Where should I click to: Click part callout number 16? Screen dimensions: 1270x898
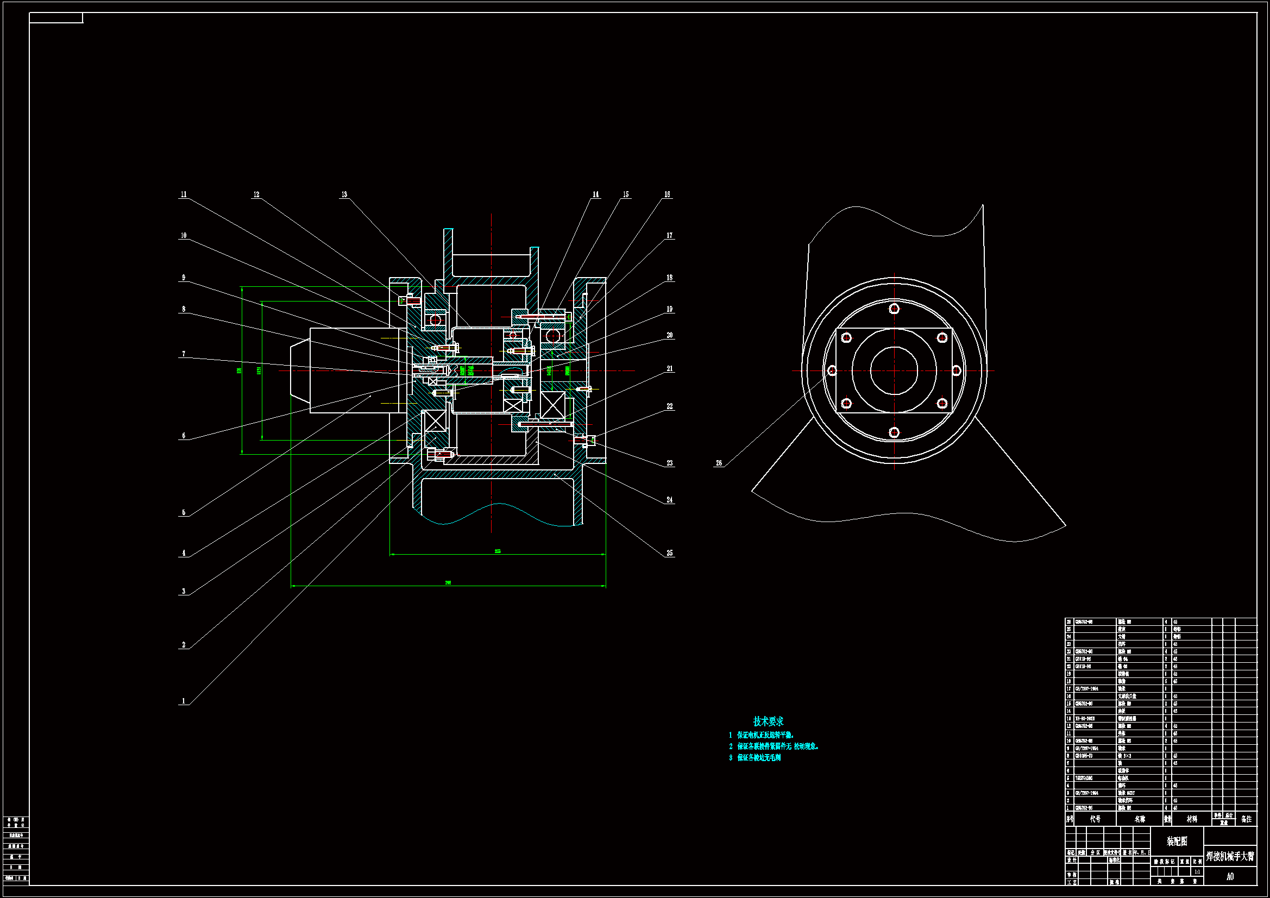(667, 195)
